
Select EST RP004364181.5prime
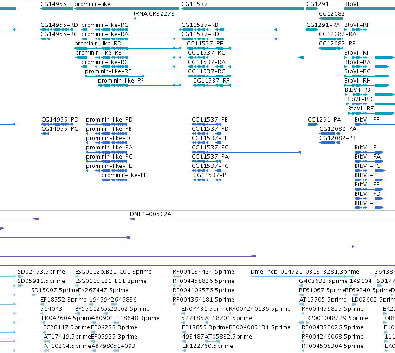click(204, 300)
